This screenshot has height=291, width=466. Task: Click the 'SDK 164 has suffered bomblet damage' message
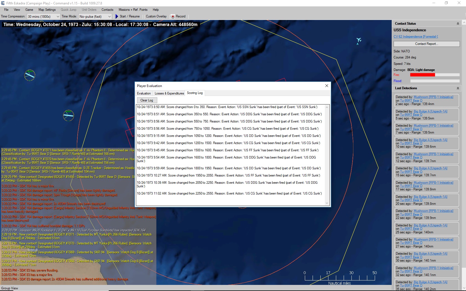point(43,226)
